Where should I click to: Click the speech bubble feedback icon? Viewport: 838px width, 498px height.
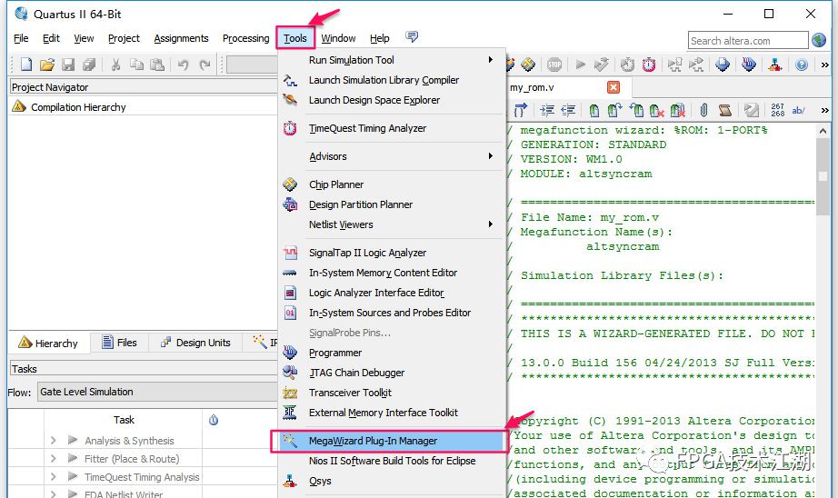[x=412, y=37]
